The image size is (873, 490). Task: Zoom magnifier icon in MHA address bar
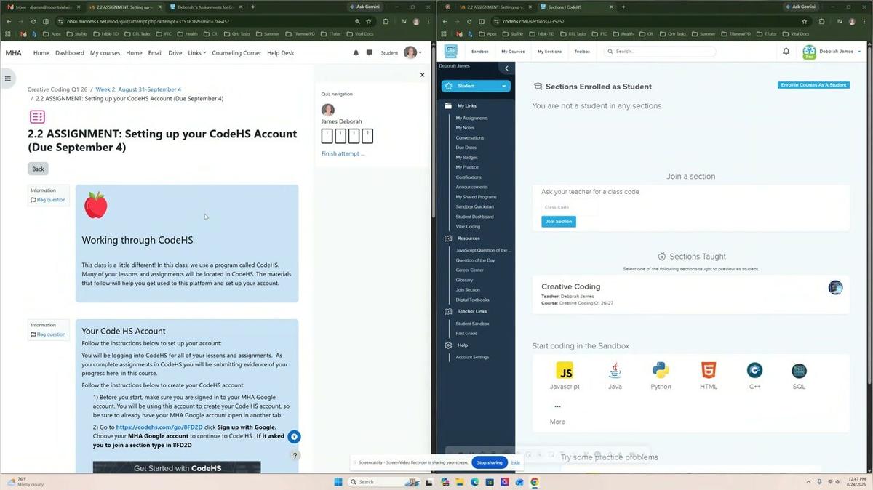(357, 22)
